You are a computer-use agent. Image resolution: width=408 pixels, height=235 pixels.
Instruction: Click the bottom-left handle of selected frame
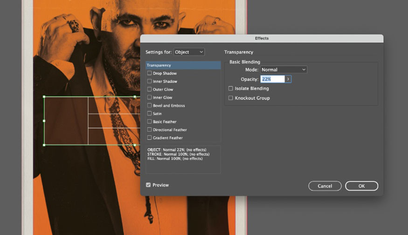pos(44,145)
